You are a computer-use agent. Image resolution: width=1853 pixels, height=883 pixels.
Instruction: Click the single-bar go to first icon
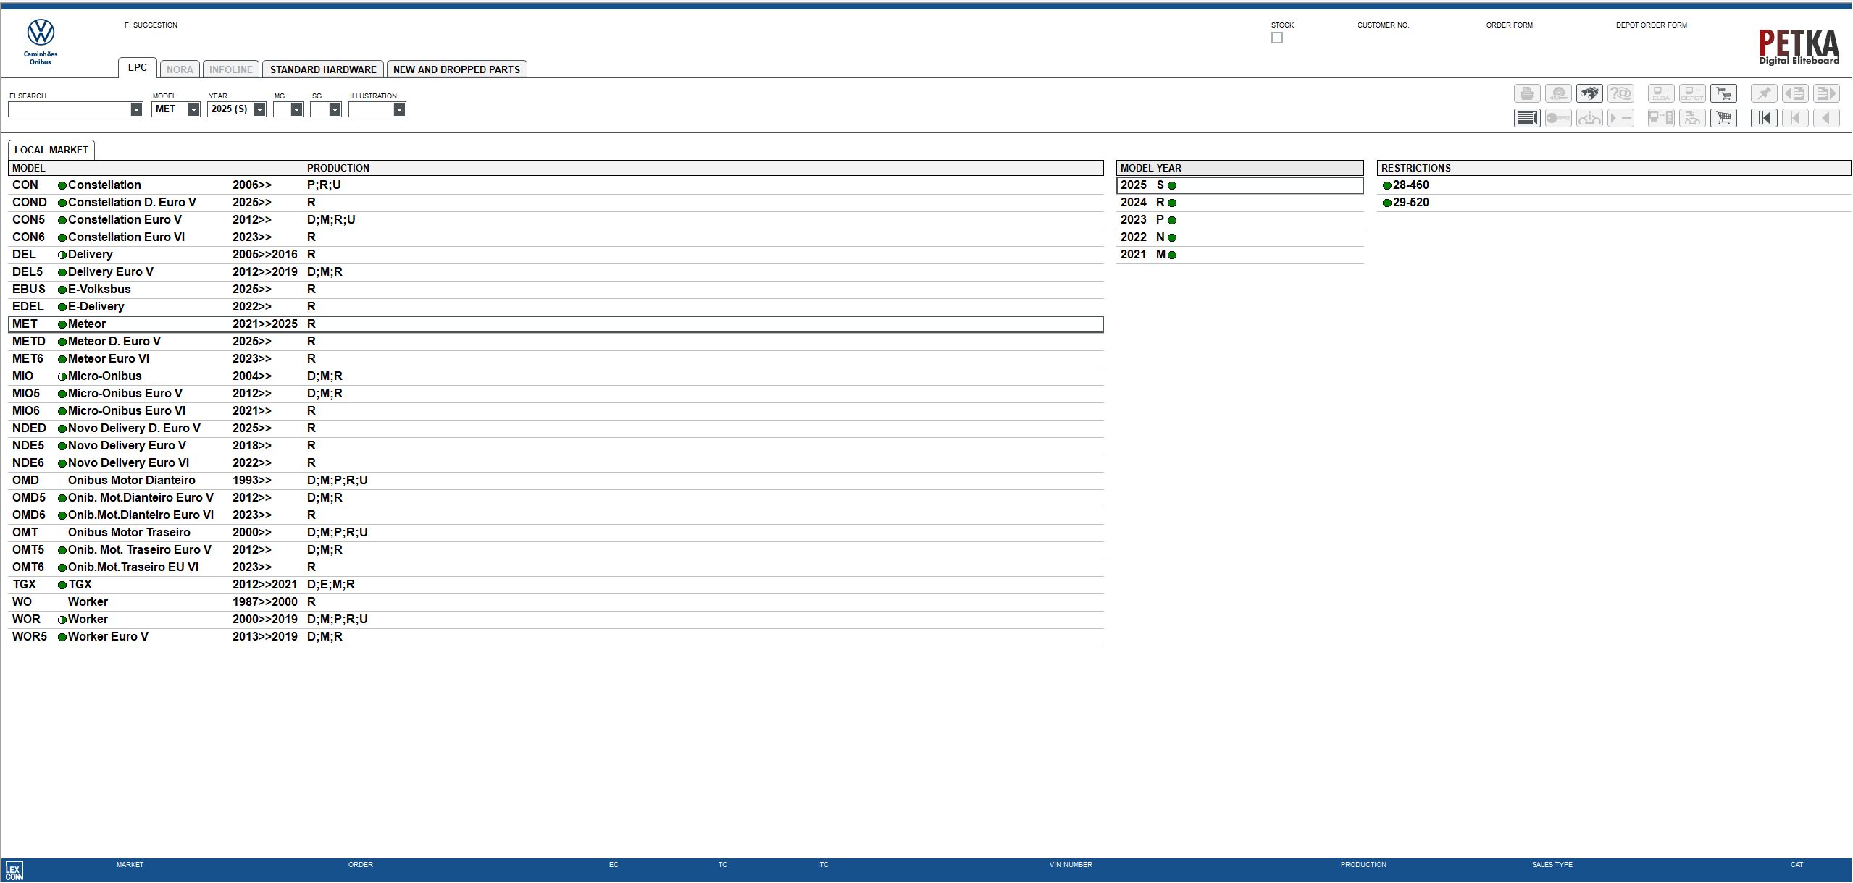click(x=1795, y=118)
